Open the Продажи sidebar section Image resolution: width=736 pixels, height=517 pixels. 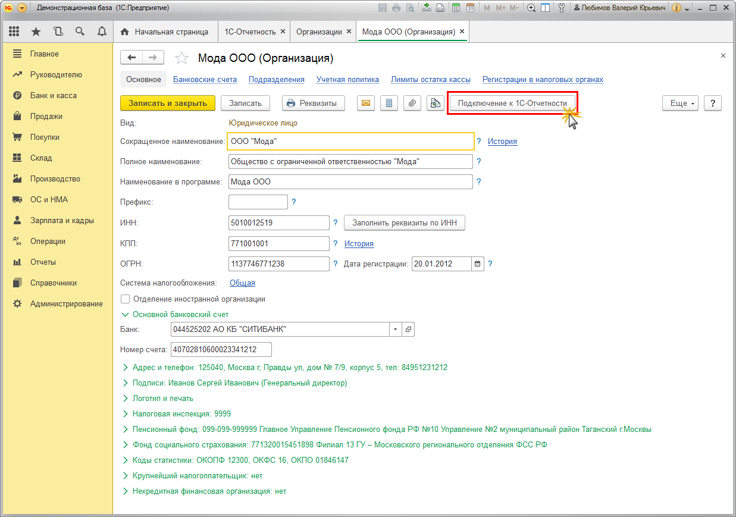(x=46, y=116)
